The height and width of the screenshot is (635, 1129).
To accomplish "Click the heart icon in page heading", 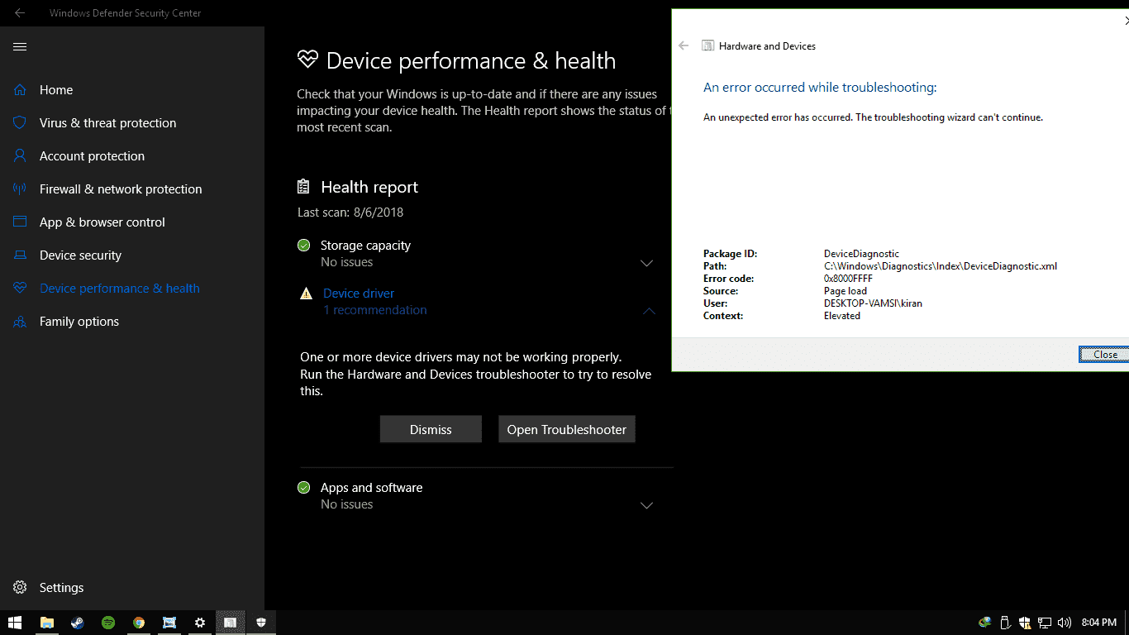I will [x=307, y=60].
